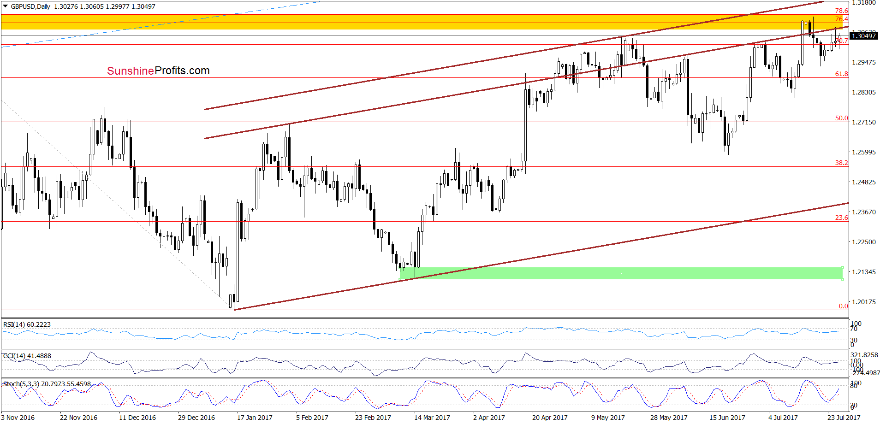Click the 38.2 Fibonacci level label
This screenshot has width=880, height=424.
point(842,163)
